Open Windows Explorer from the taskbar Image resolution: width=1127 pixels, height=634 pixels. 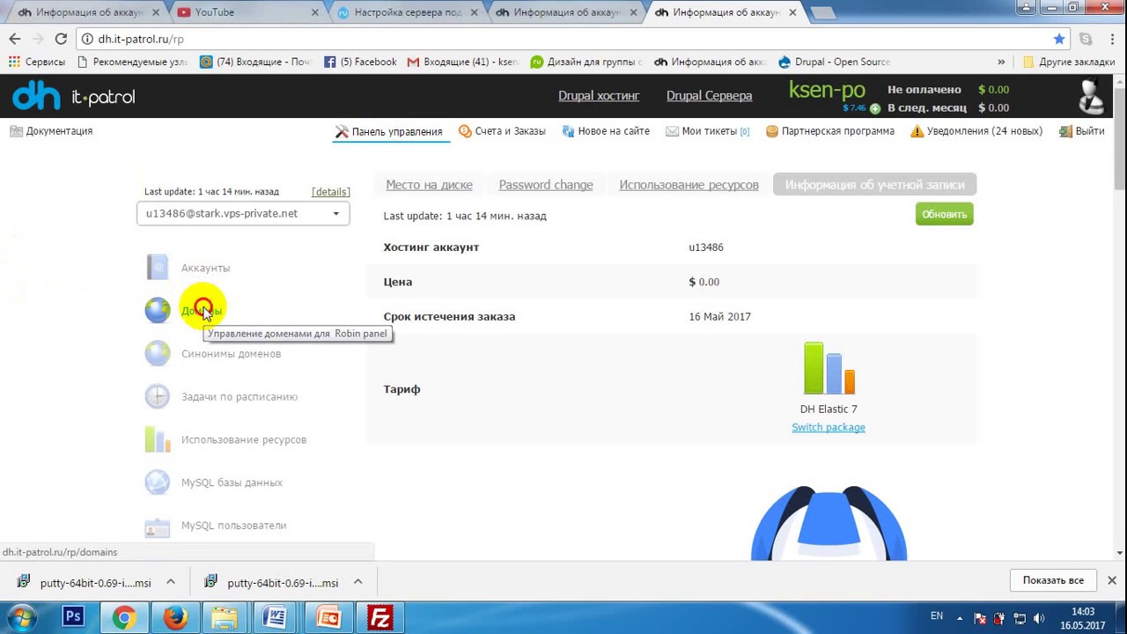click(225, 618)
